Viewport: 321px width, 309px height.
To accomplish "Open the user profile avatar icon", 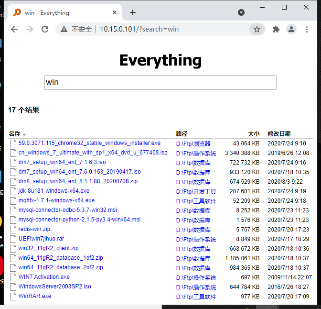I will coord(291,29).
